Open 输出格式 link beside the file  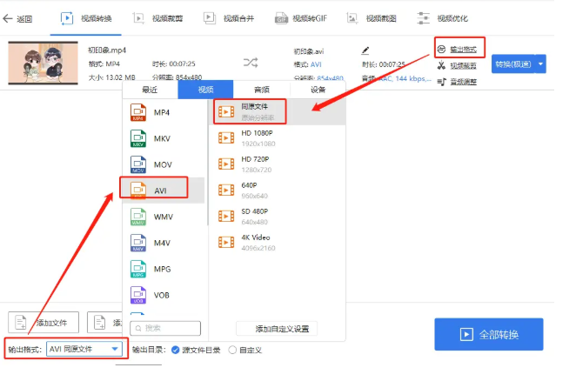point(463,50)
